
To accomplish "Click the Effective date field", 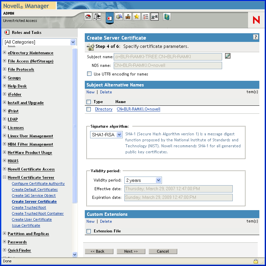I will pyautogui.click(x=179, y=189).
